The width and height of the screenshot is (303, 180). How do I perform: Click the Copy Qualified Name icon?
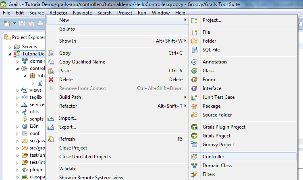pyautogui.click(x=51, y=62)
